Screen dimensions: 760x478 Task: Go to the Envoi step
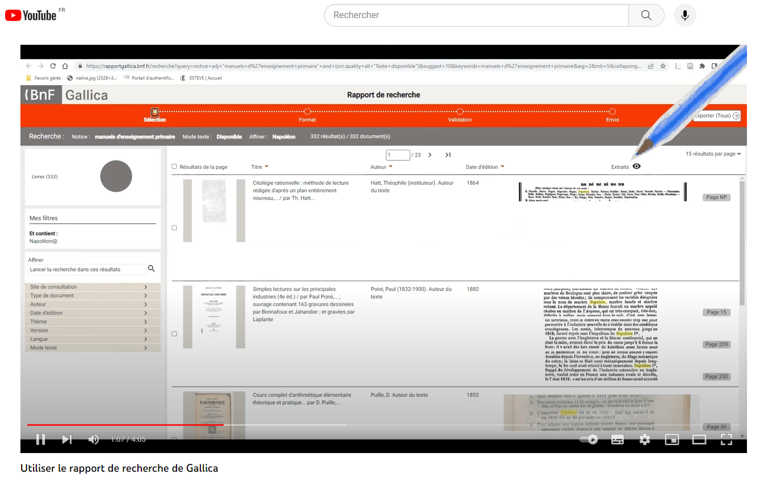[612, 115]
